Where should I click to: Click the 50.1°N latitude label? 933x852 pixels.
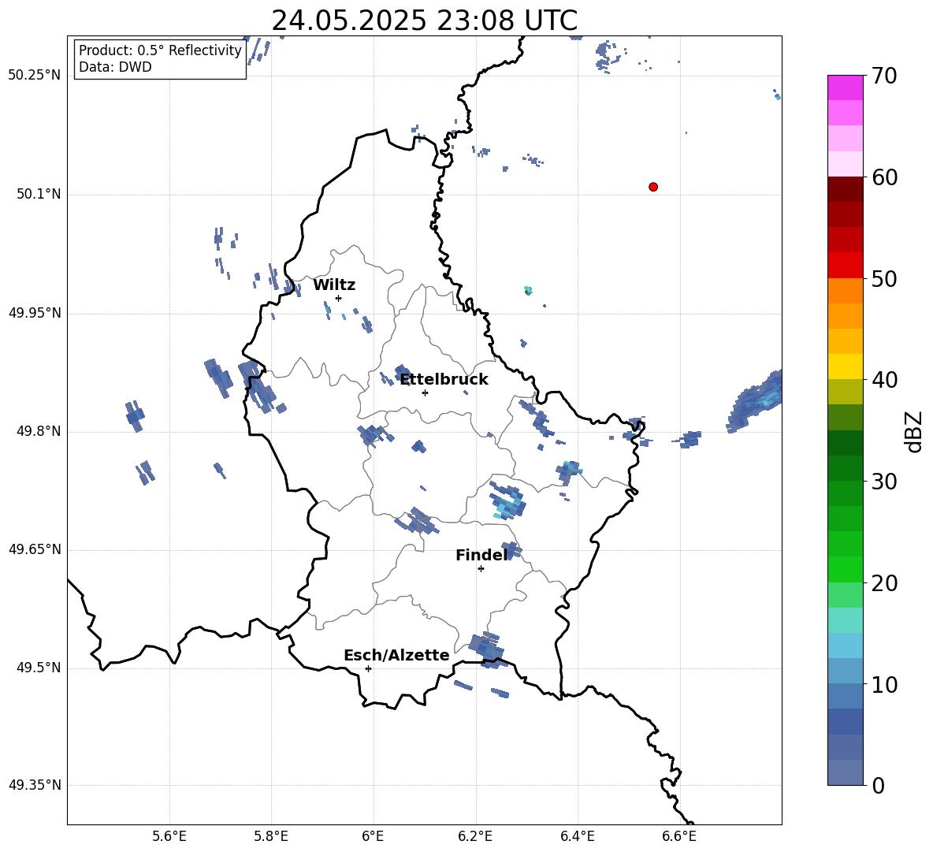click(39, 194)
